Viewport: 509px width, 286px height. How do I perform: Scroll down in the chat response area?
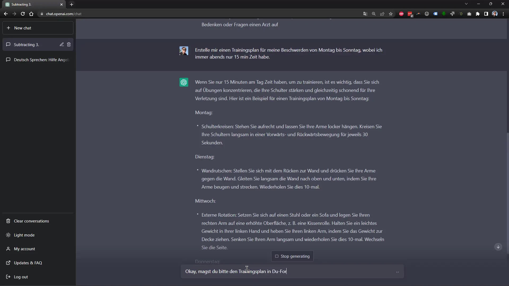coord(499,247)
